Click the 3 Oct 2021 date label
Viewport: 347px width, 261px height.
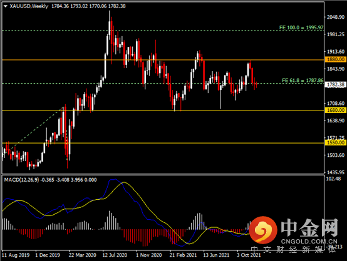coord(249,255)
